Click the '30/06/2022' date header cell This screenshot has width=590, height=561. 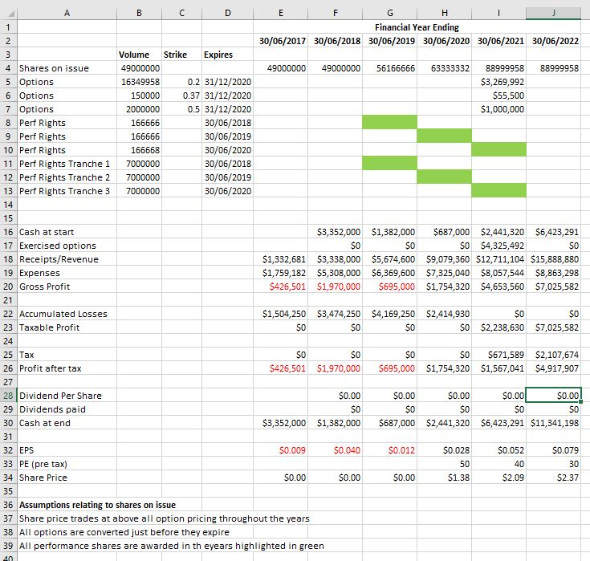554,41
